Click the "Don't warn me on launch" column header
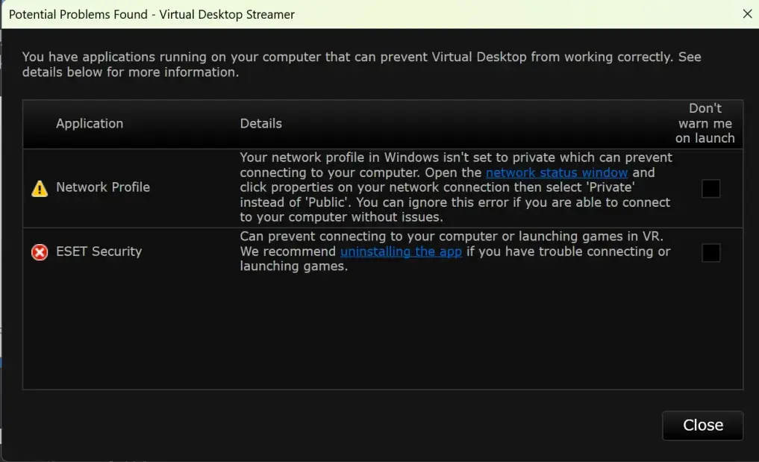This screenshot has height=462, width=759. click(705, 123)
